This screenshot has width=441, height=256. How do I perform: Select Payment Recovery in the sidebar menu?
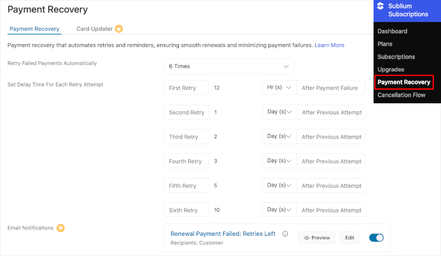point(404,83)
